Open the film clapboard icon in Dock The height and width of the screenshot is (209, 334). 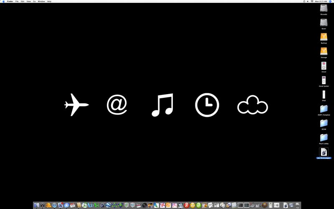click(x=139, y=205)
